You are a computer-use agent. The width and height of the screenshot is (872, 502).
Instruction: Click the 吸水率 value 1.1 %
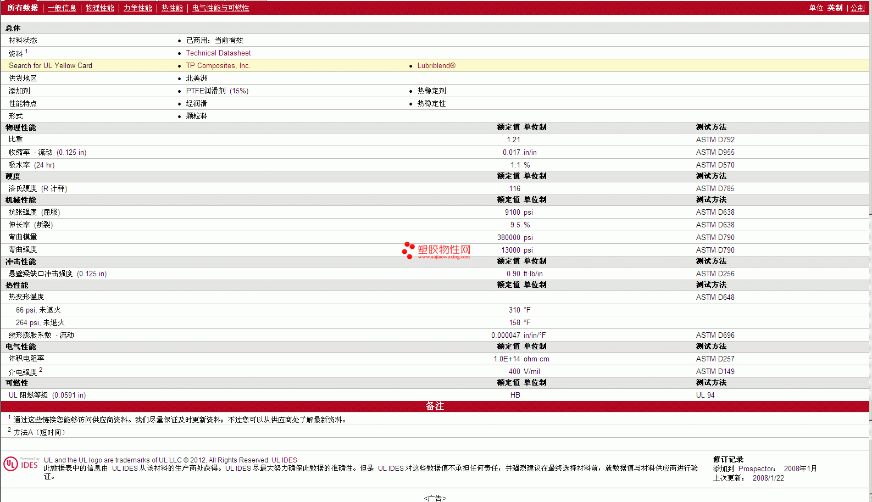pyautogui.click(x=520, y=165)
